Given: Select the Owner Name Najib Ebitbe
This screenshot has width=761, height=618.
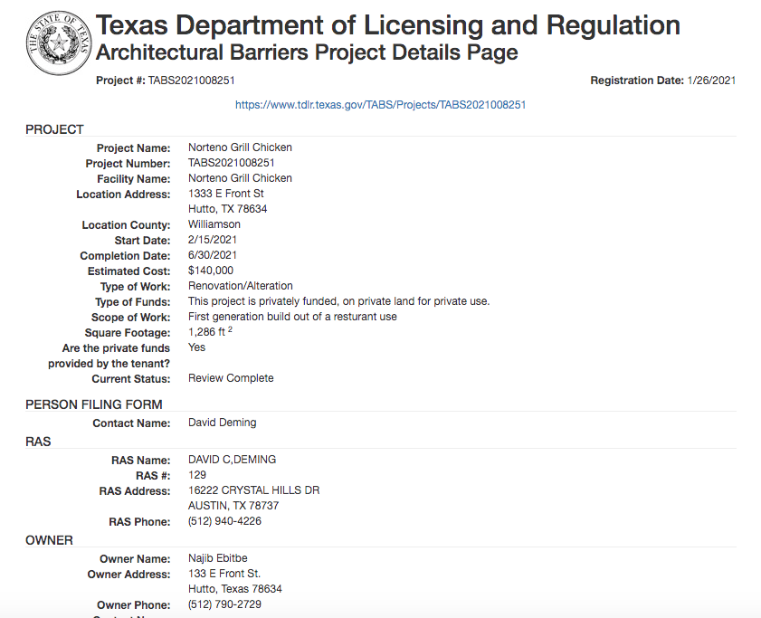Looking at the screenshot, I should pyautogui.click(x=220, y=559).
